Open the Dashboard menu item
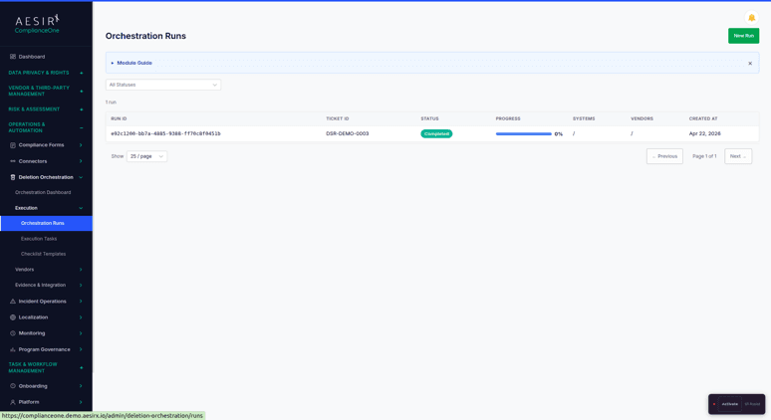Image resolution: width=771 pixels, height=420 pixels. click(32, 57)
